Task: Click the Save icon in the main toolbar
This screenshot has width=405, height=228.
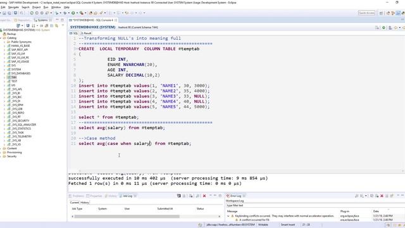Action: coord(4,13)
